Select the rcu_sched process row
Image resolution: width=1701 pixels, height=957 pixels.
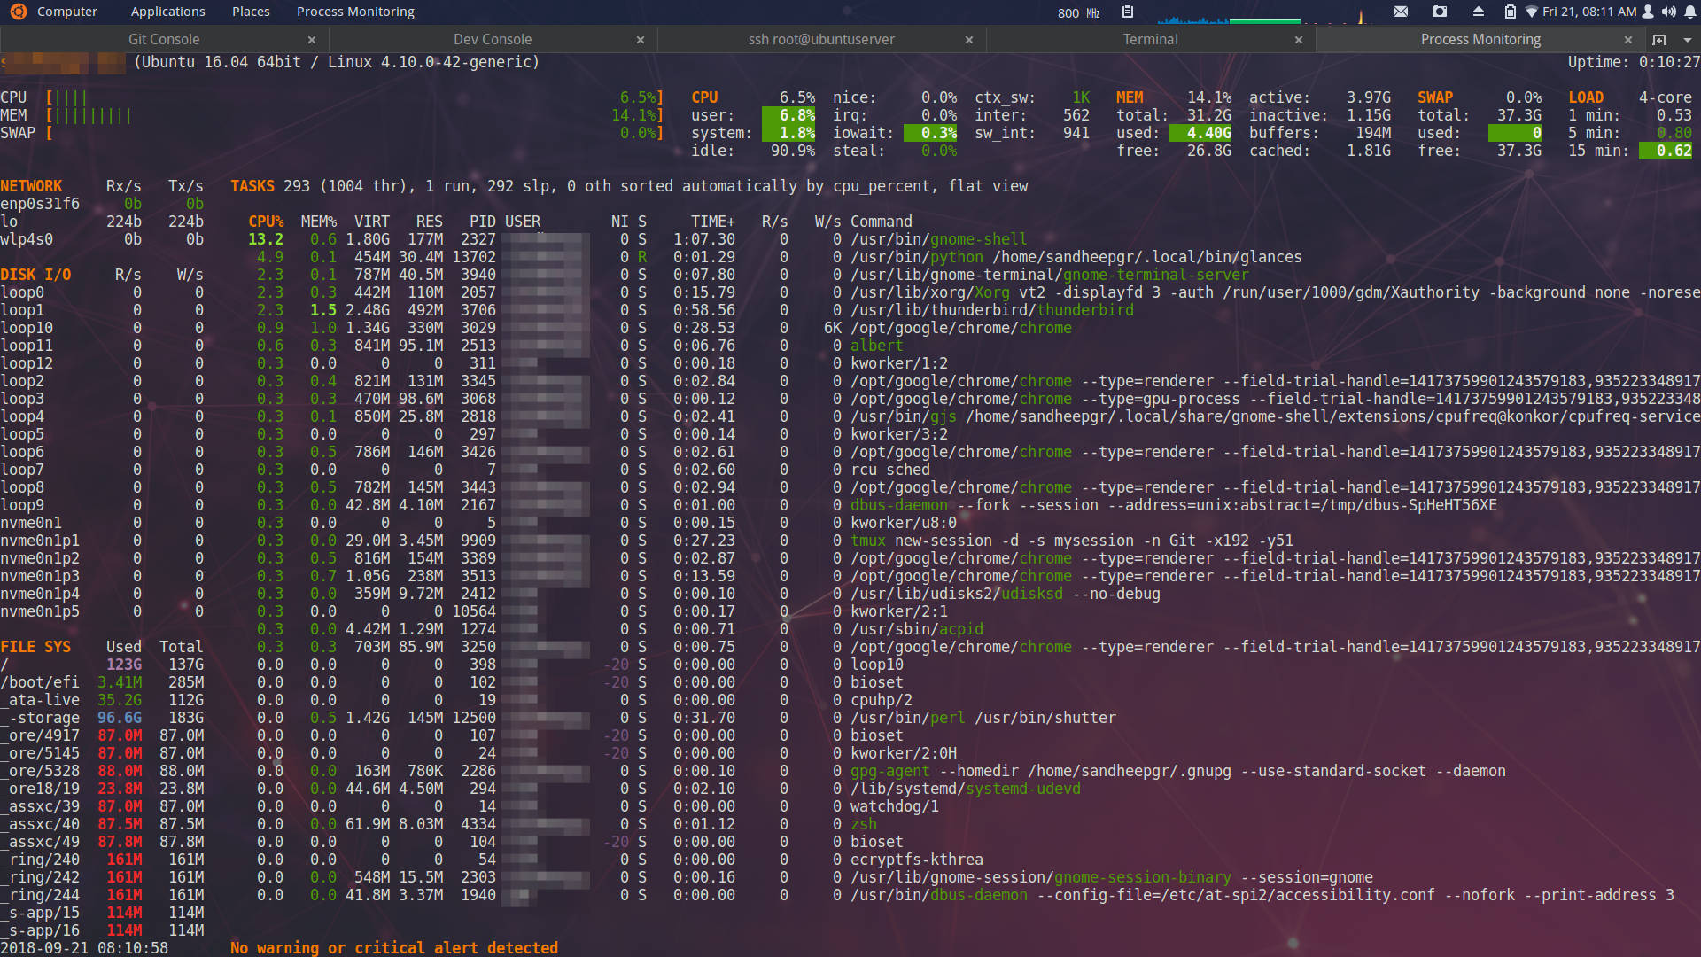pyautogui.click(x=589, y=470)
